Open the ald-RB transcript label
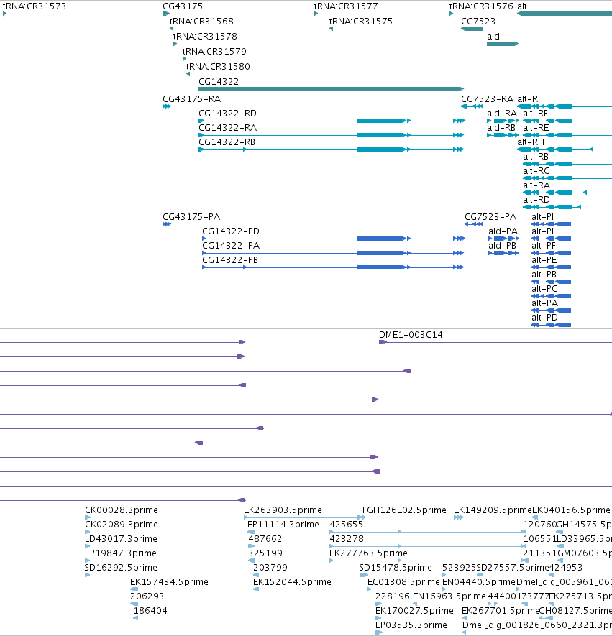612x636 pixels. (x=501, y=127)
